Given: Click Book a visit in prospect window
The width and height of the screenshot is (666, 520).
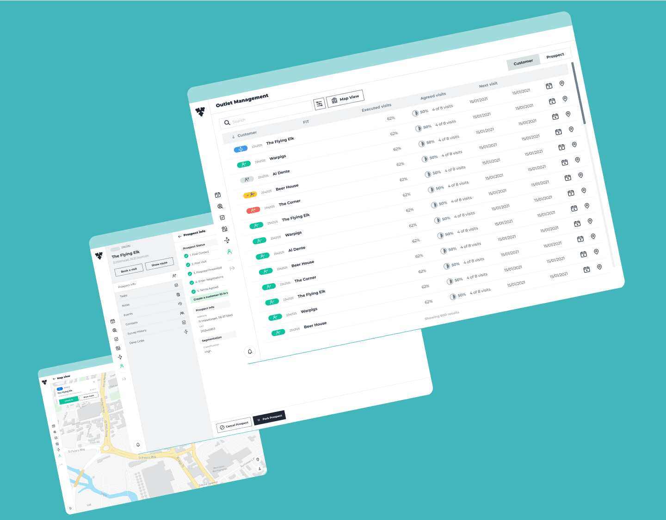Looking at the screenshot, I should pos(129,270).
